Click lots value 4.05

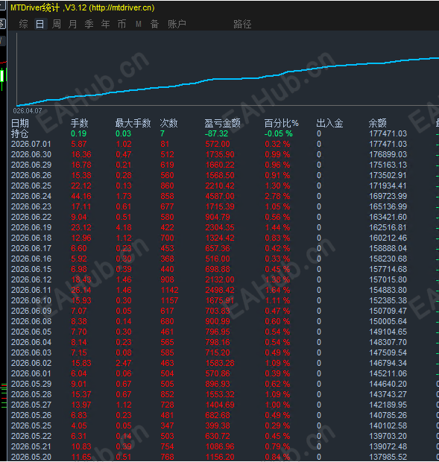(x=79, y=425)
